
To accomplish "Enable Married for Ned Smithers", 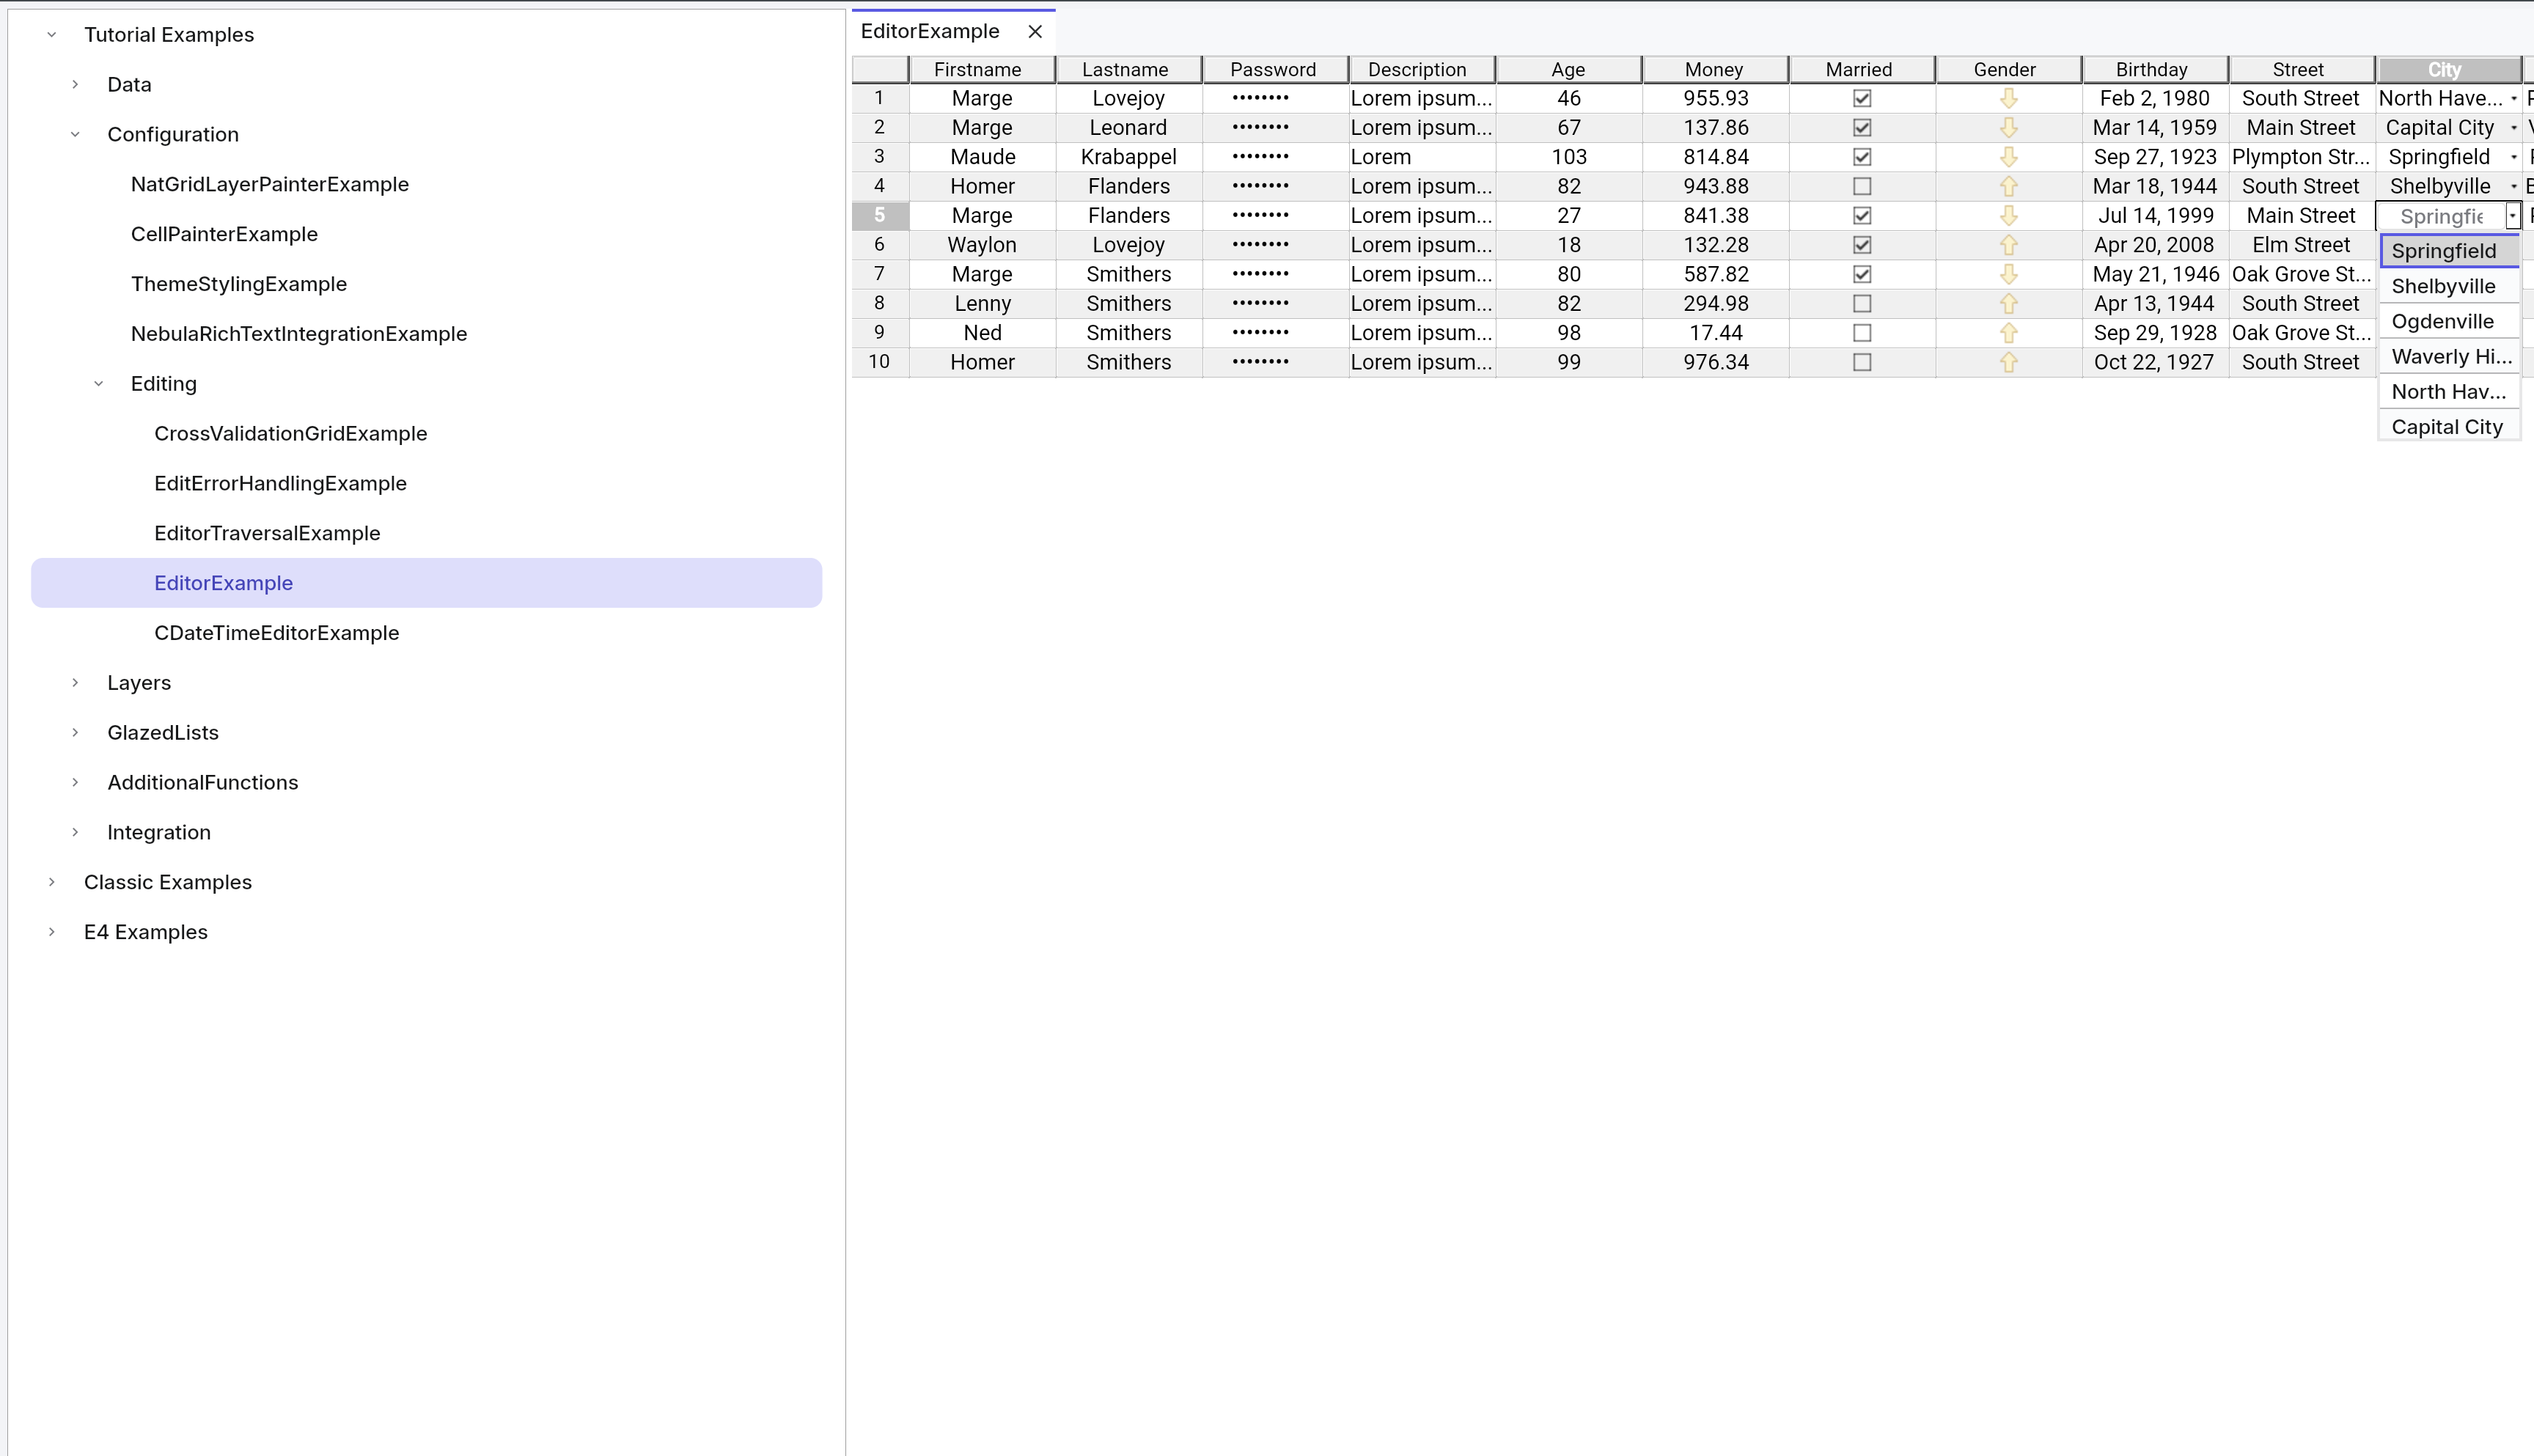I will [1862, 333].
